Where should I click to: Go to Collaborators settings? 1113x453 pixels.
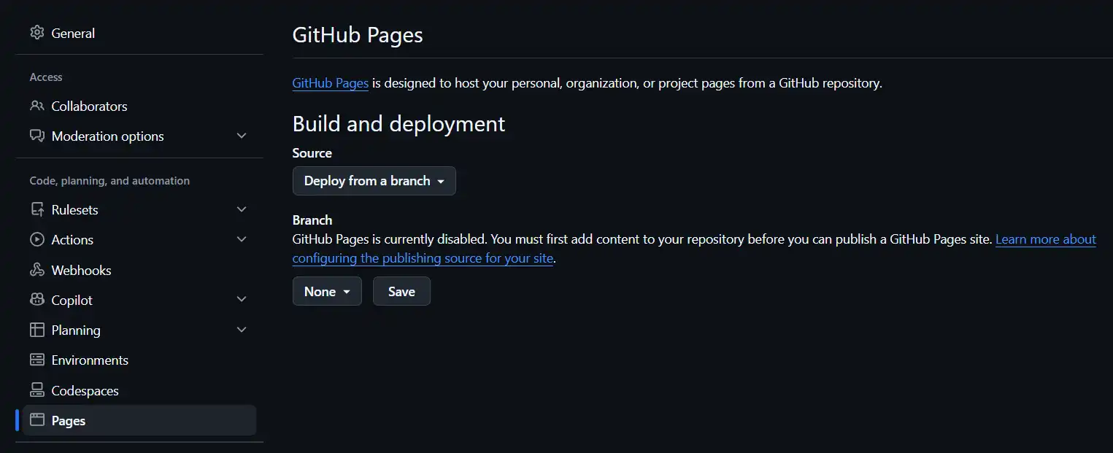(x=139, y=106)
